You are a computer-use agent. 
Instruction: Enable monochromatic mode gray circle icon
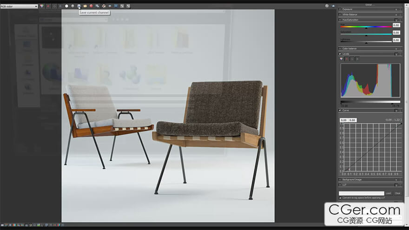point(73,6)
